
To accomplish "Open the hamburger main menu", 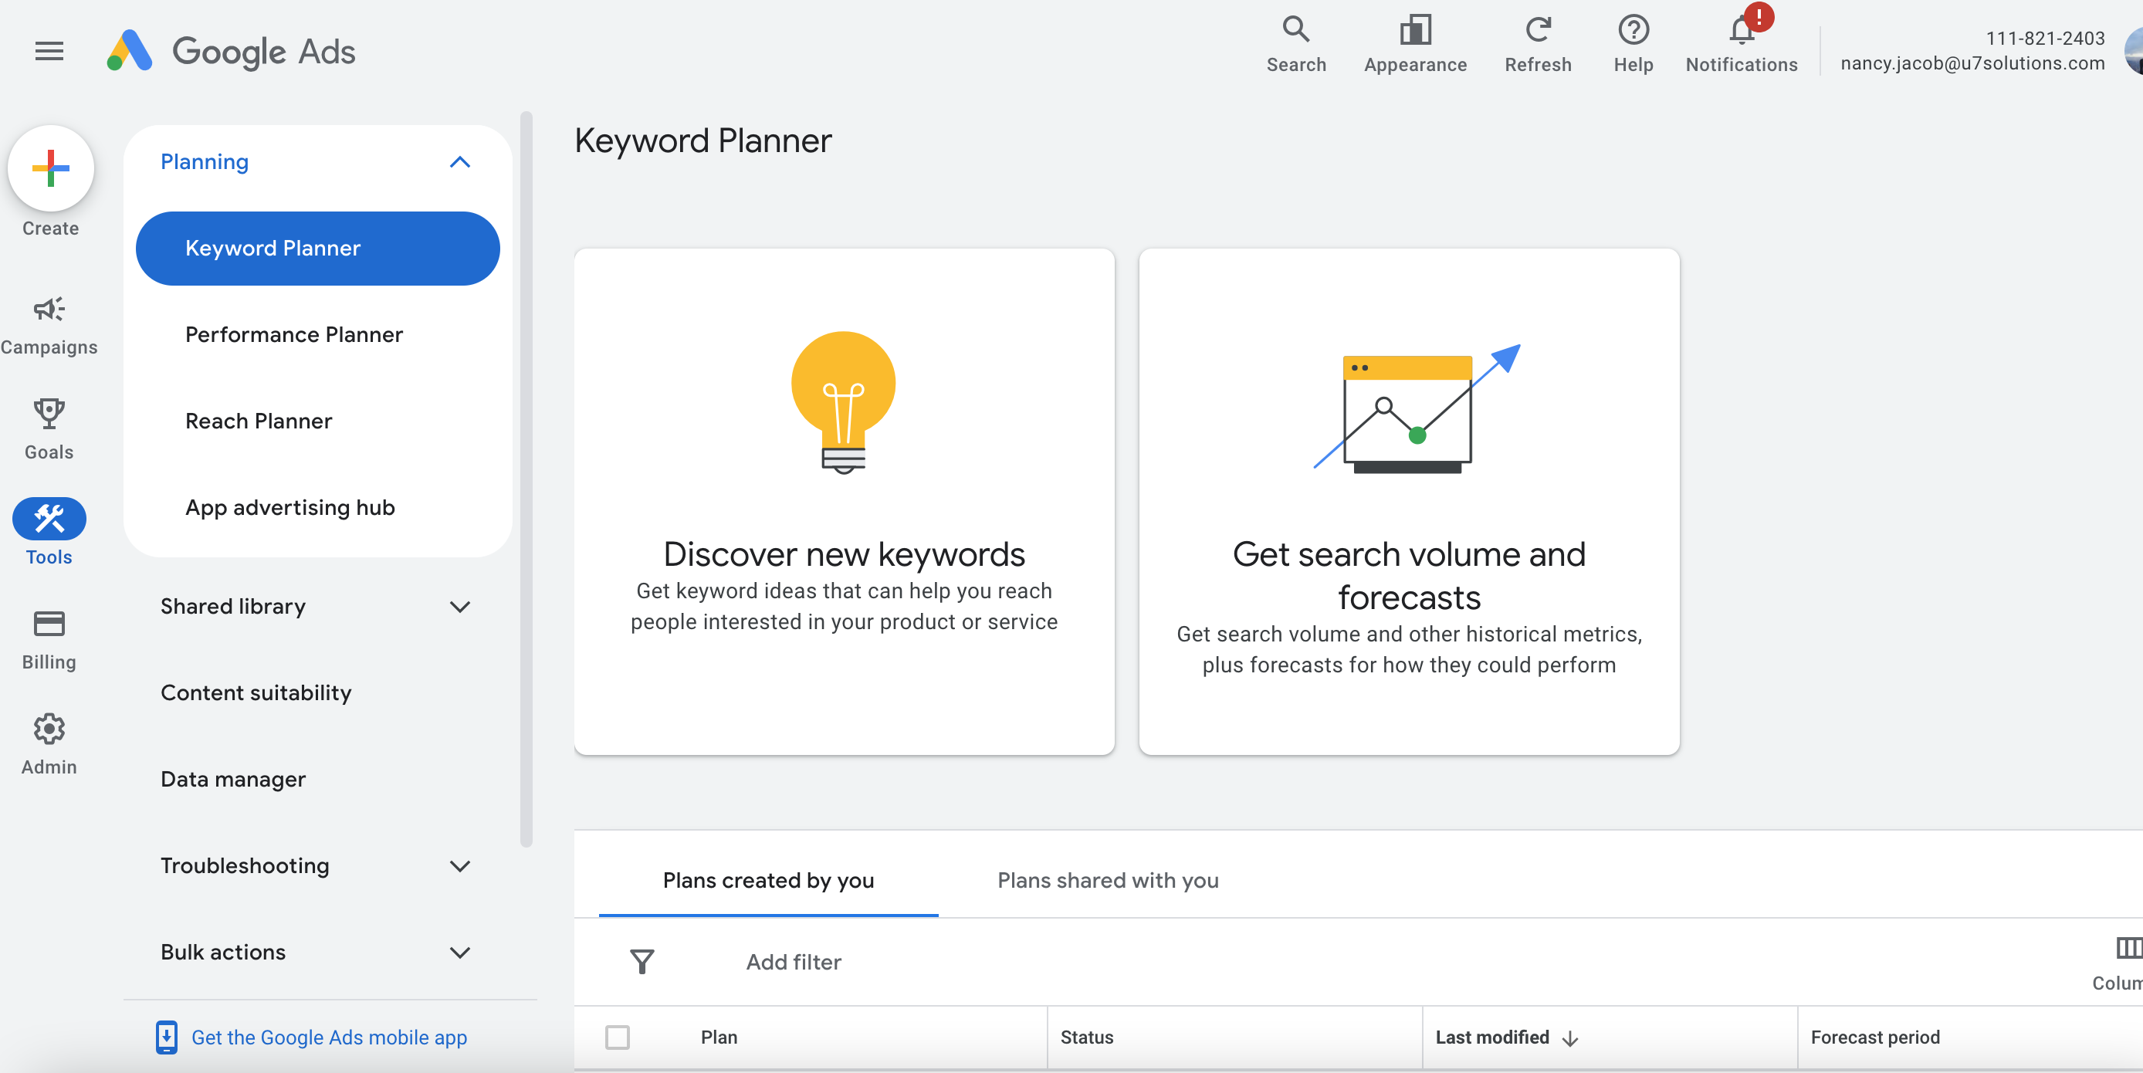I will [49, 52].
